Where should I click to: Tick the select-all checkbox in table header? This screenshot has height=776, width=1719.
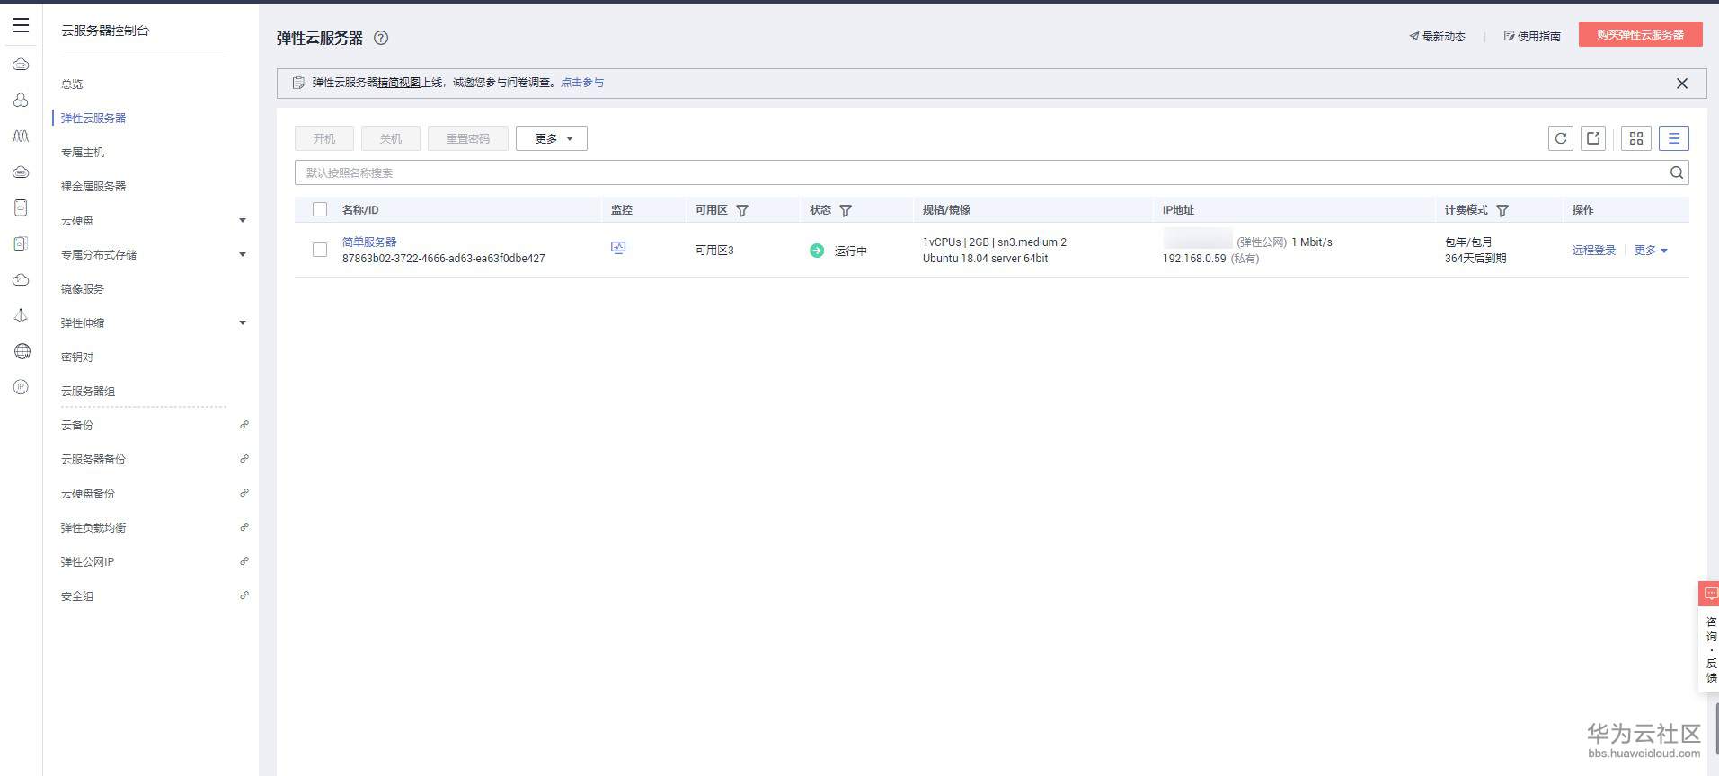click(320, 209)
